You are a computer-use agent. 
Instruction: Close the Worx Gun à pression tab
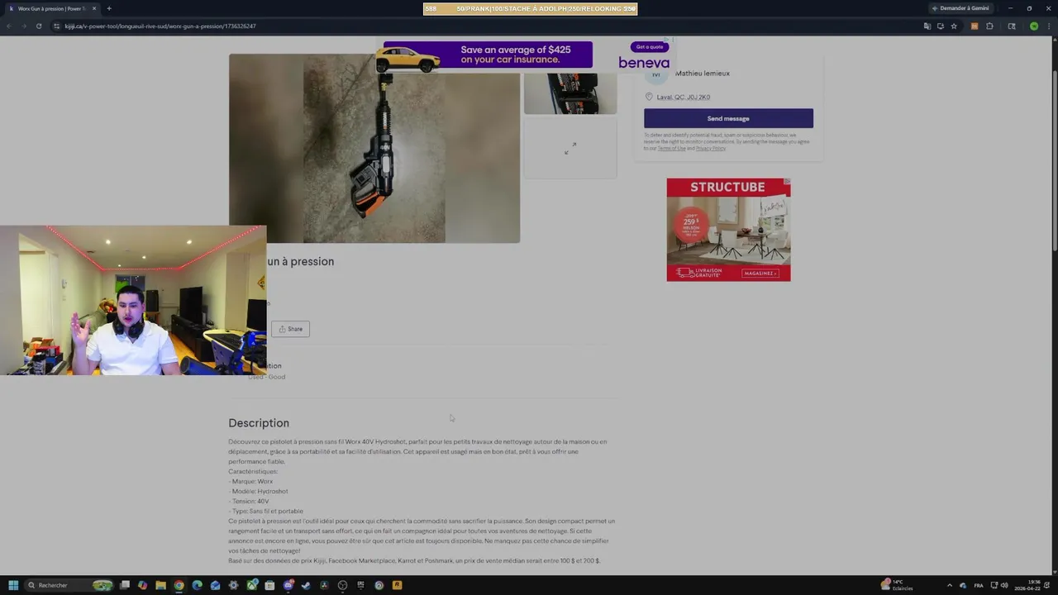pos(94,8)
